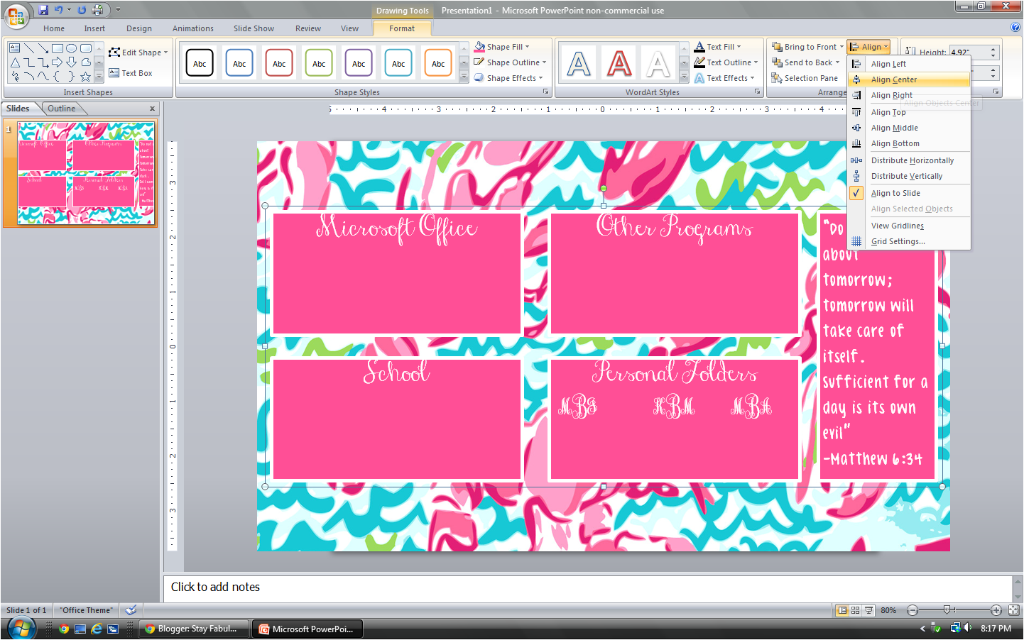Open the Home ribbon tab
The height and width of the screenshot is (640, 1024).
tap(54, 28)
